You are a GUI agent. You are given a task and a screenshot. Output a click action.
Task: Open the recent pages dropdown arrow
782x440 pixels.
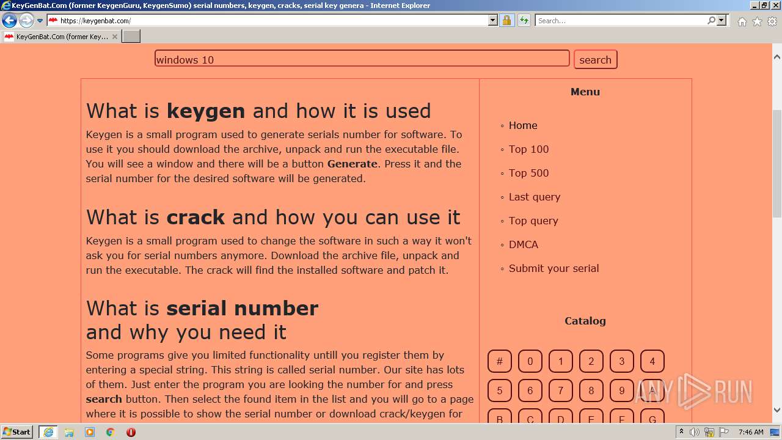[40, 21]
